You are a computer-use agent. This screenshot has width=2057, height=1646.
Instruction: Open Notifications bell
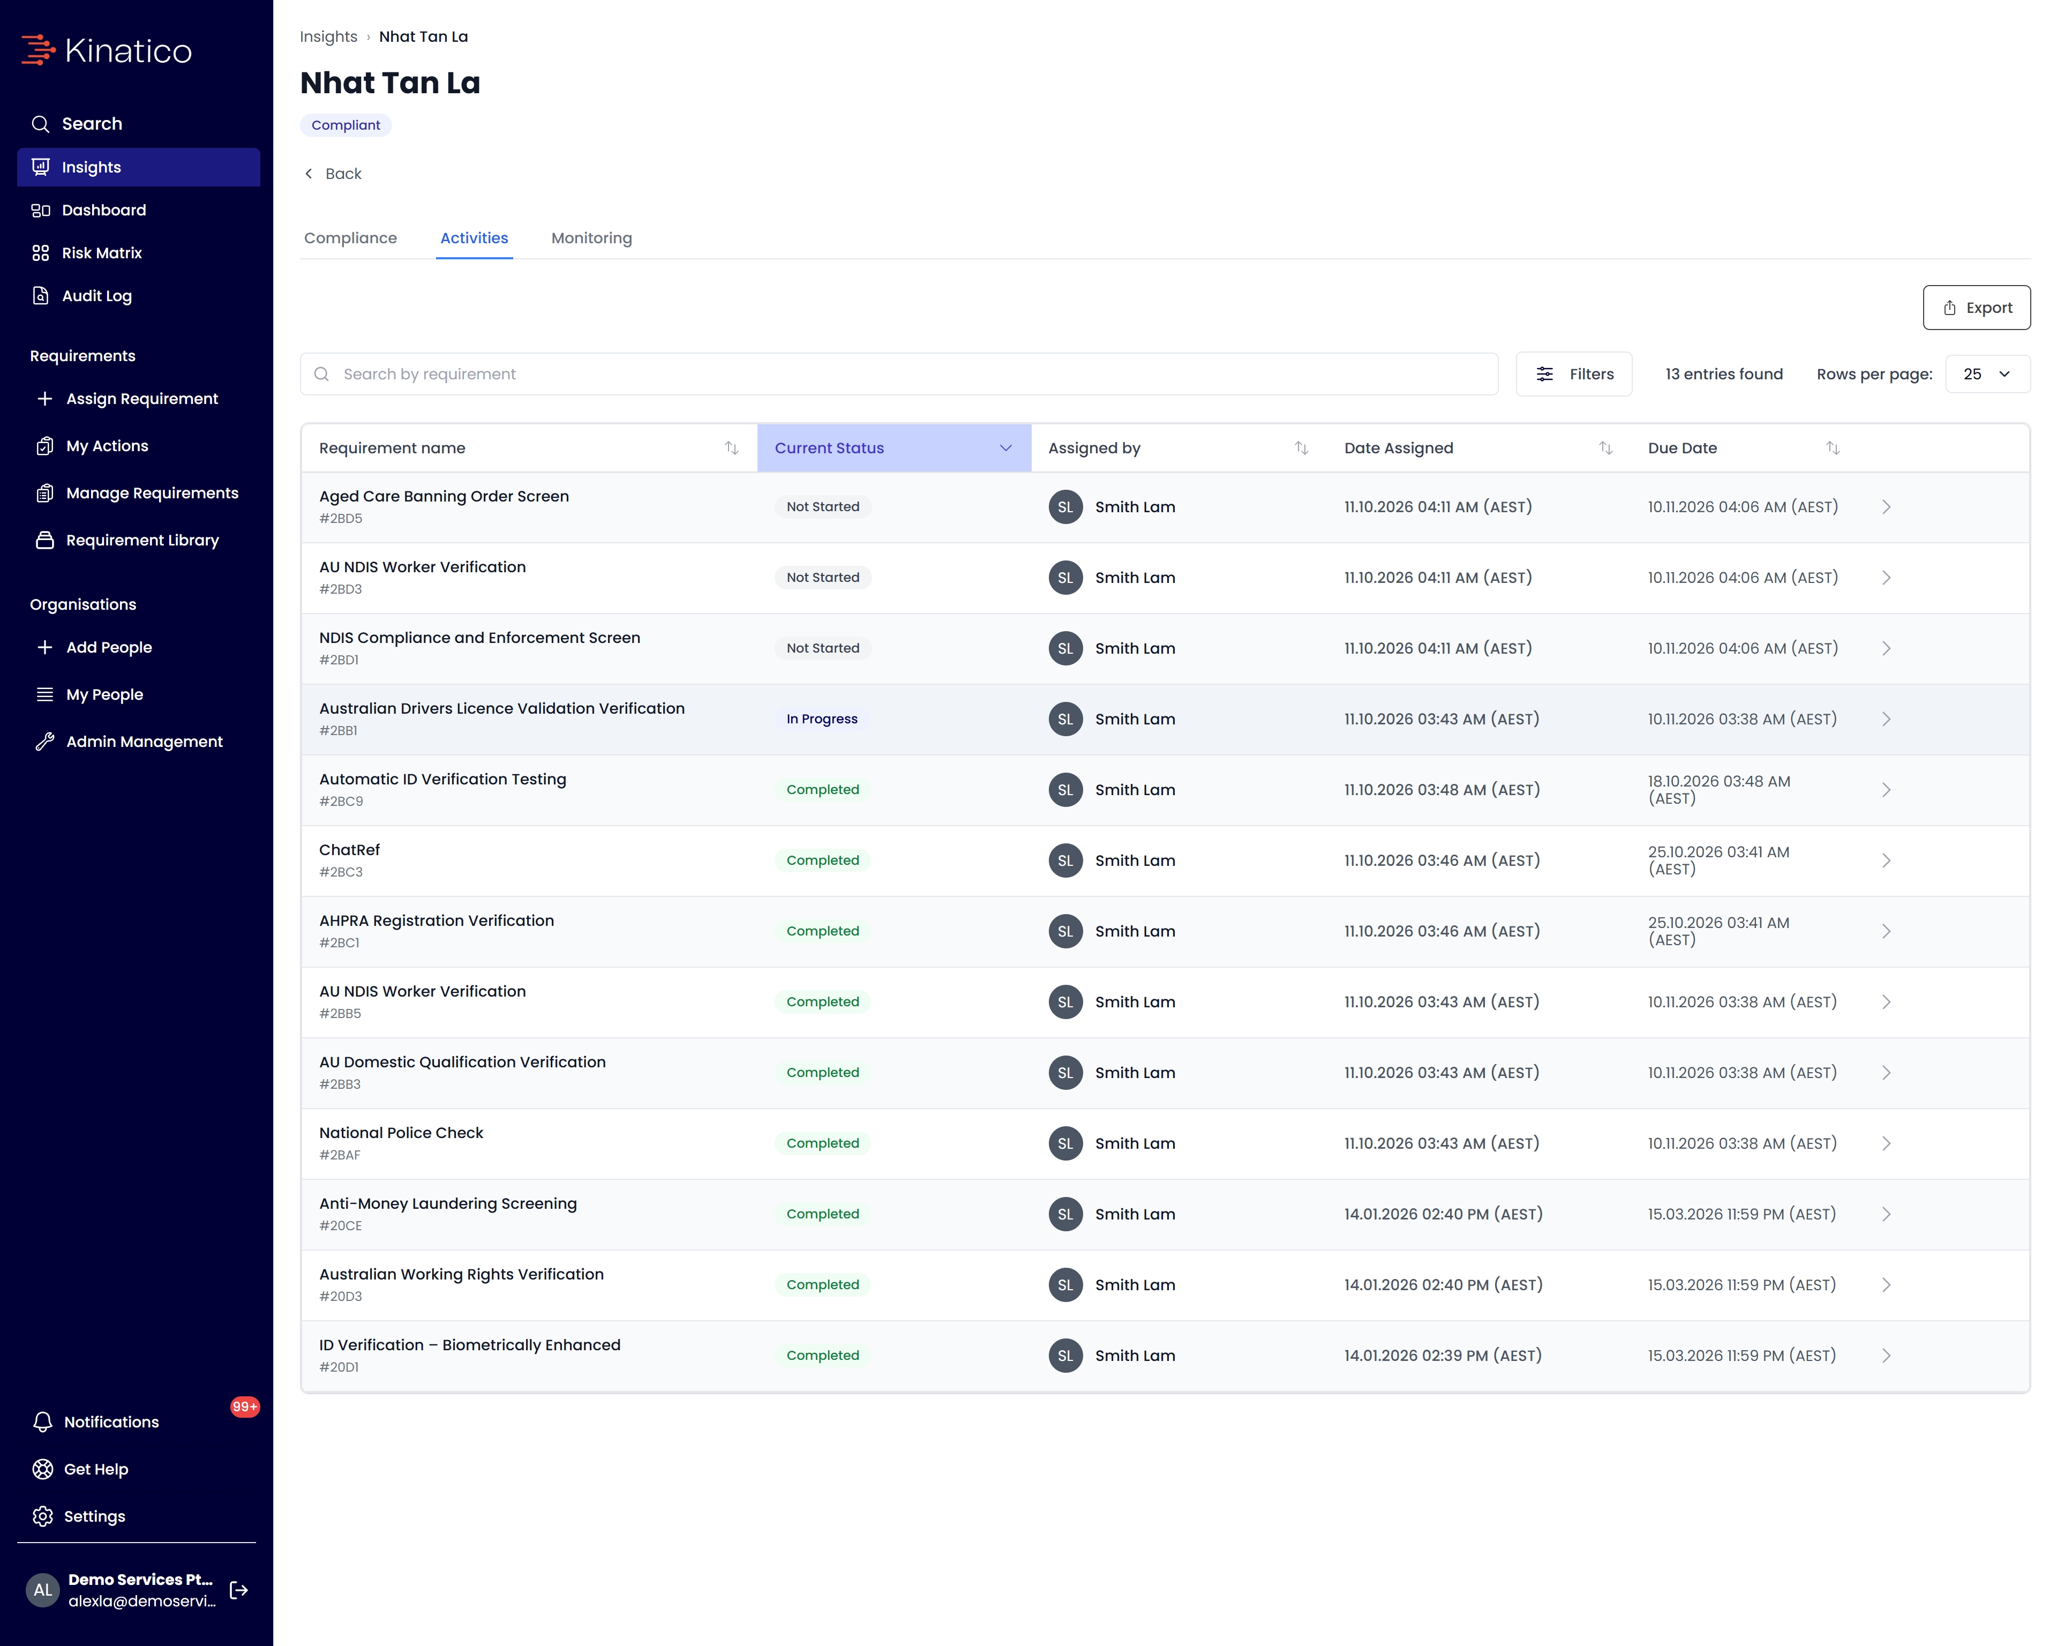43,1421
